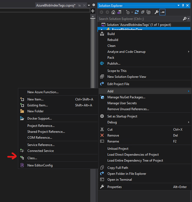Open Manage NuGet Packages...

pos(145,97)
